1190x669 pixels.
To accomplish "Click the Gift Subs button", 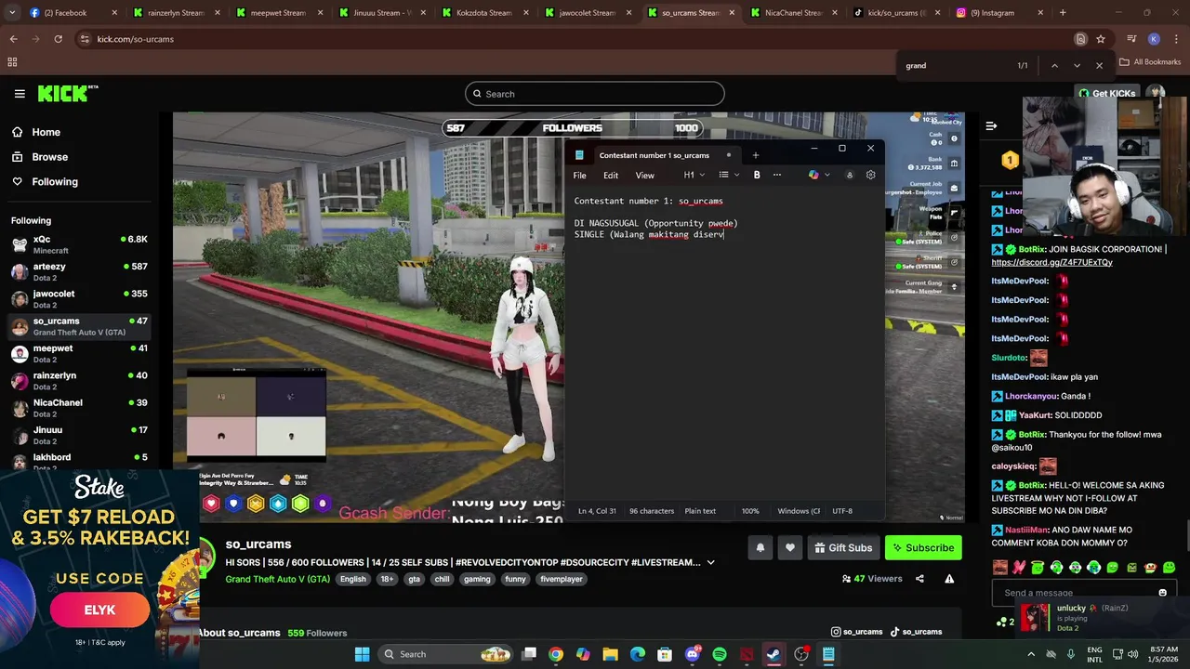I will pos(843,548).
